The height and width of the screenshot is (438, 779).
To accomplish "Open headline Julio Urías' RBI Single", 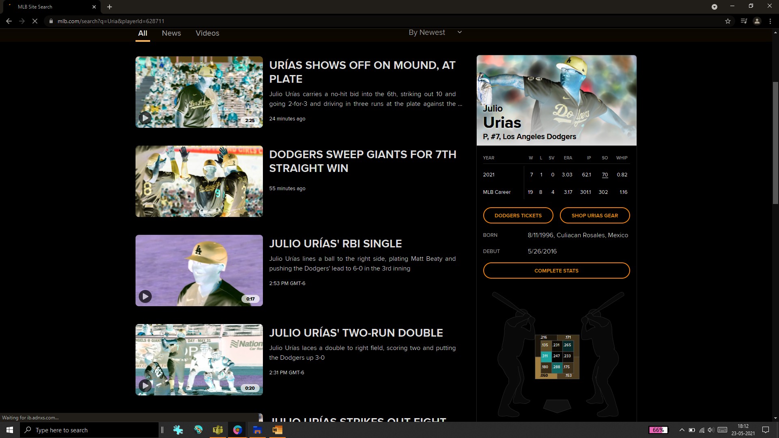I will pos(336,244).
